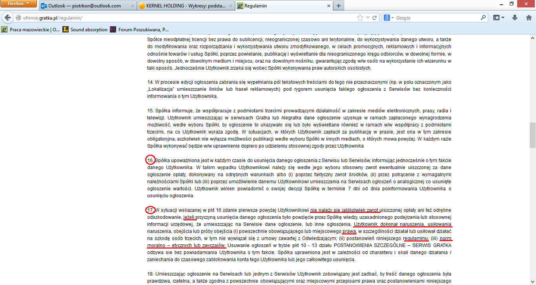Open the Praca mazowieckie bookmark
Viewport: 536px width, 285px height.
coord(31,29)
